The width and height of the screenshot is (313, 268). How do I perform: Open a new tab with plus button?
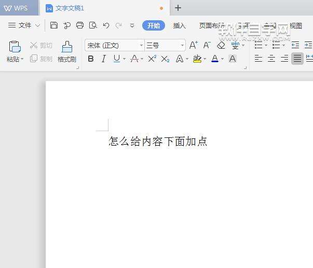[178, 8]
